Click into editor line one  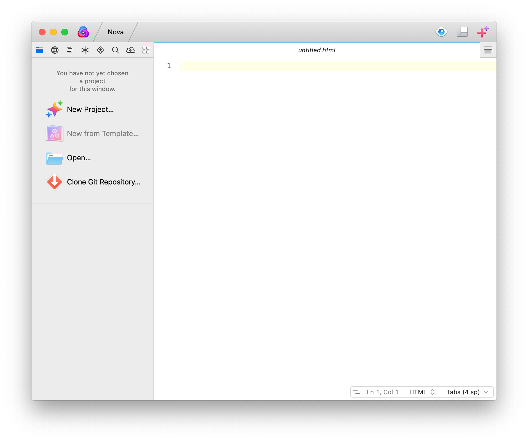338,66
